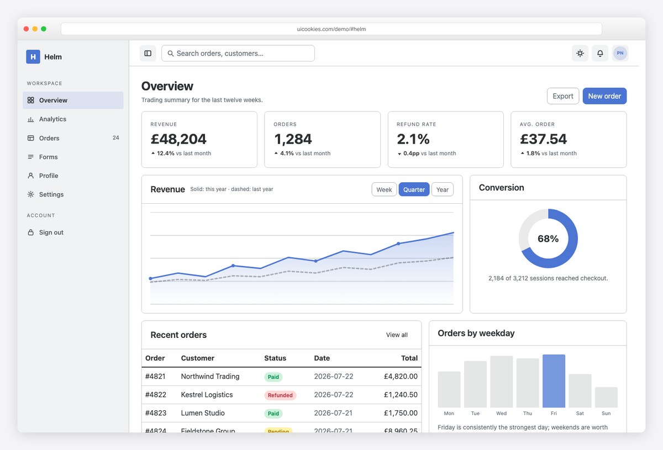Click the Paid badge for order #4823
Viewport: 663px width, 450px height.
click(273, 414)
